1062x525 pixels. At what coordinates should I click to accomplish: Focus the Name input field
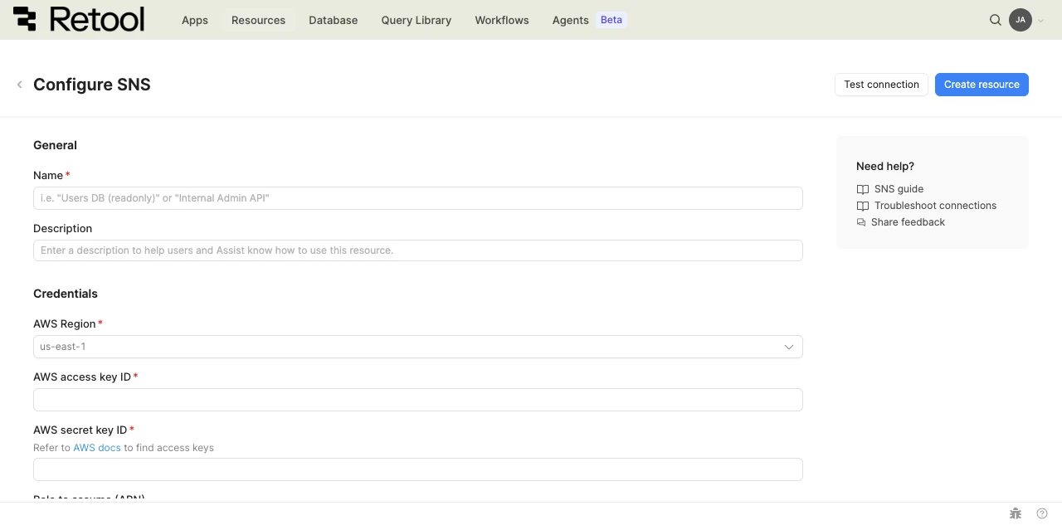pyautogui.click(x=418, y=198)
